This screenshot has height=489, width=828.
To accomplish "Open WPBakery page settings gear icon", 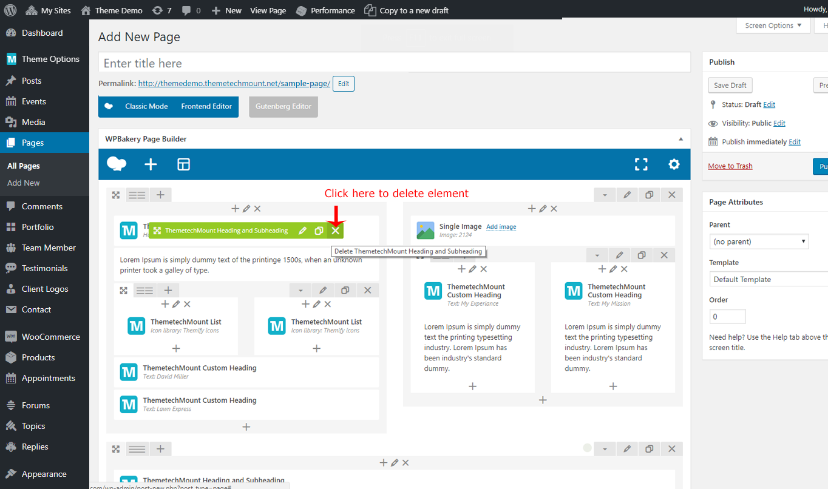I will pyautogui.click(x=674, y=164).
